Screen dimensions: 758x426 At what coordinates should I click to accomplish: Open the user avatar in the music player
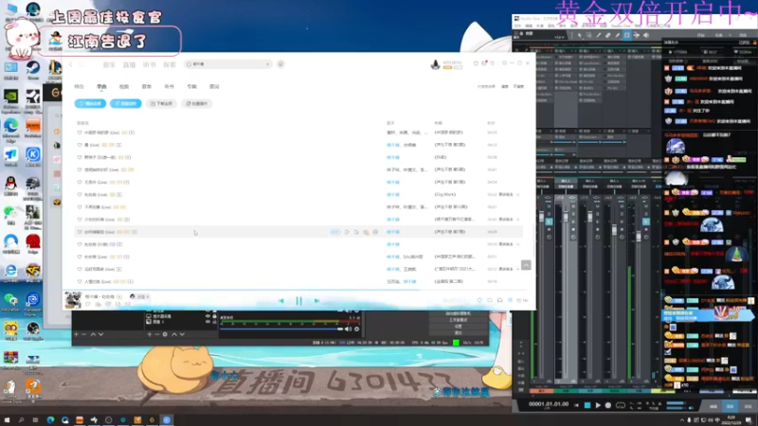point(435,64)
